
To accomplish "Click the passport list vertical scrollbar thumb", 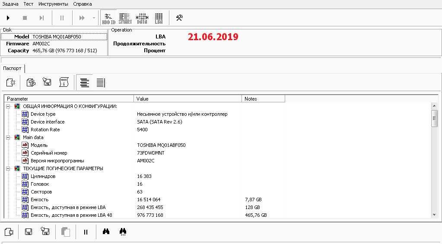I will 434,119.
